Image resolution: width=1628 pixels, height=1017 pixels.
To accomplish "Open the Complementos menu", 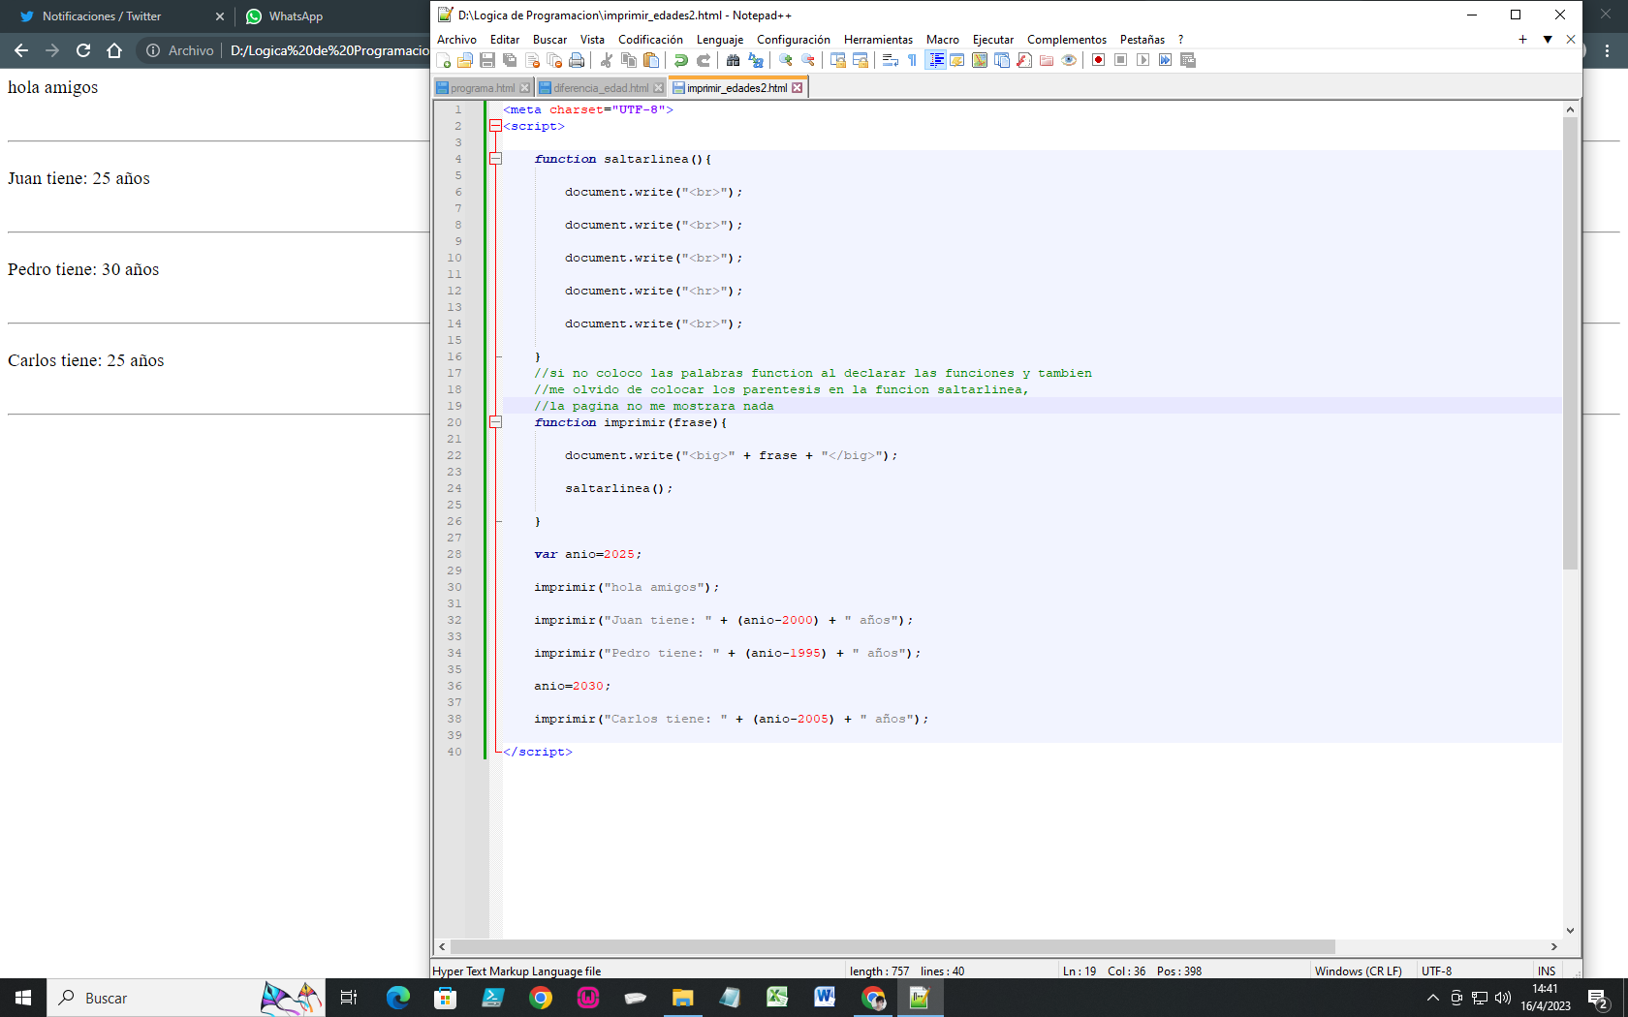I will 1067,40.
